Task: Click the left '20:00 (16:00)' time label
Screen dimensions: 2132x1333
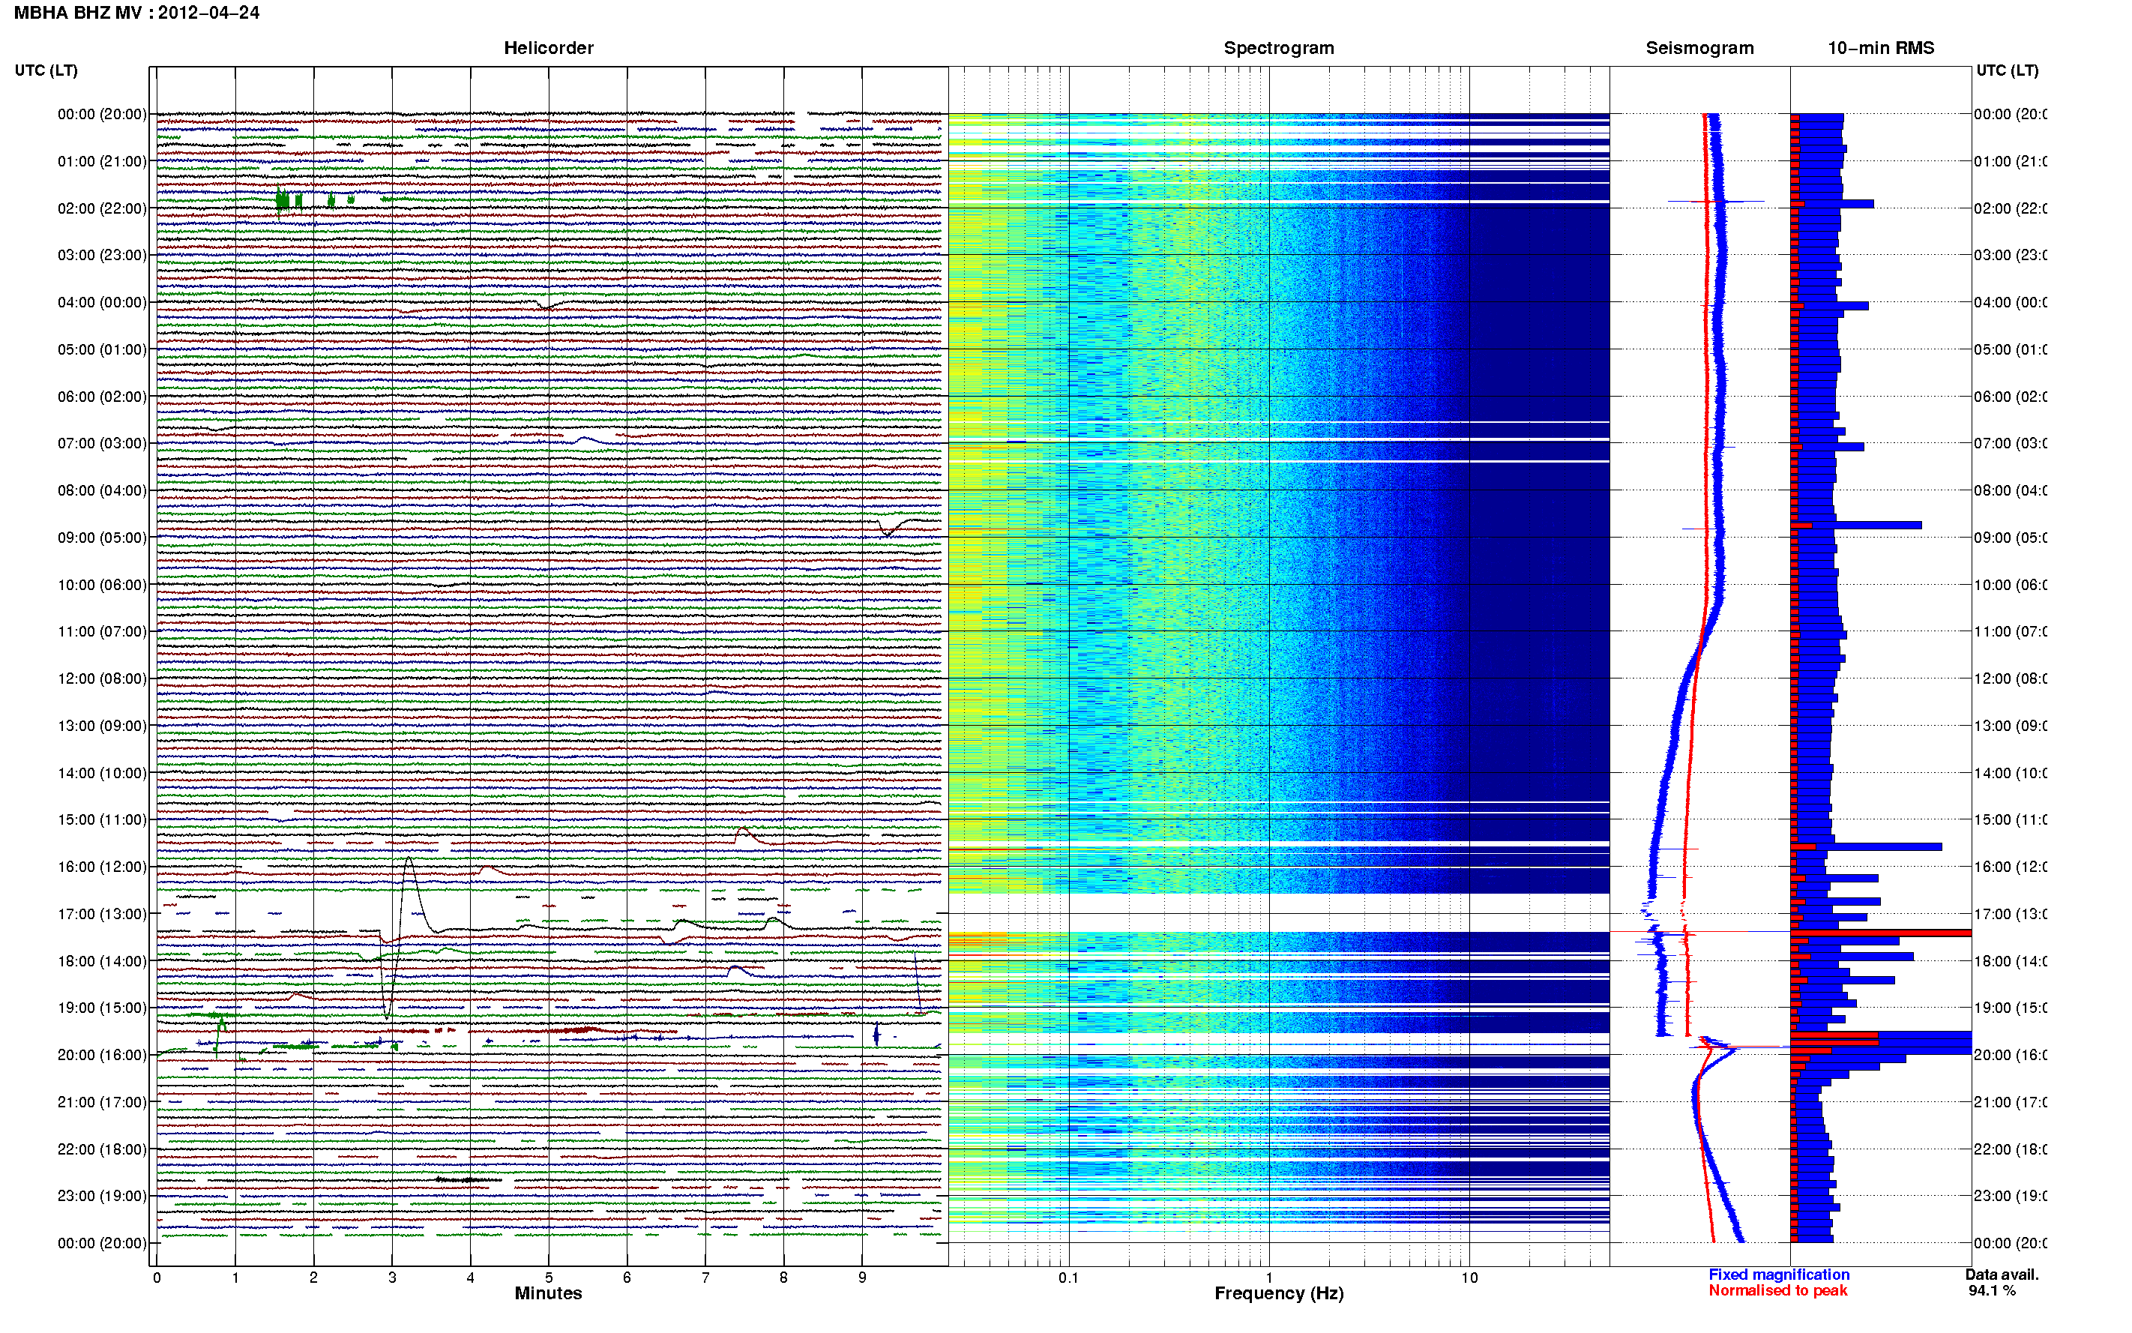Action: pyautogui.click(x=102, y=1054)
